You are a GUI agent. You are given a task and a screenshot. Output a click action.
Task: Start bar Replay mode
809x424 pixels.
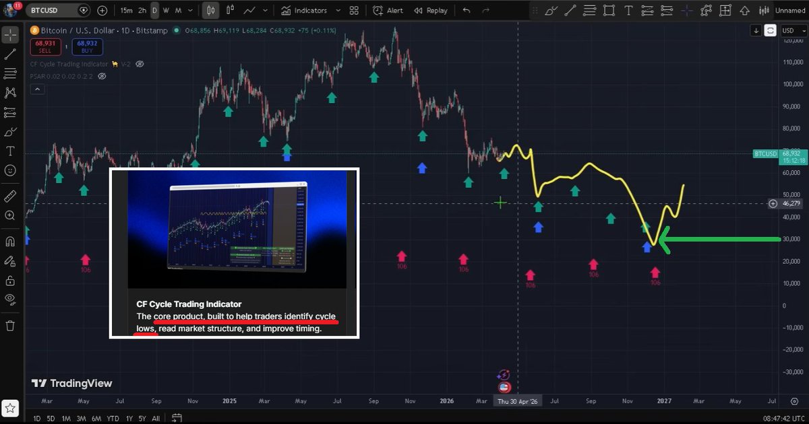coord(431,11)
